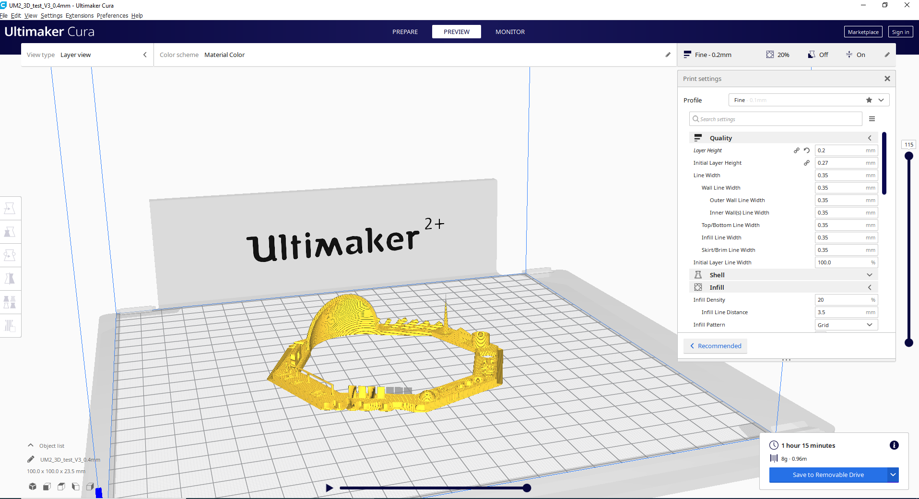The height and width of the screenshot is (499, 919).
Task: Open the Save to Removable Drive options arrow
Action: coord(893,475)
